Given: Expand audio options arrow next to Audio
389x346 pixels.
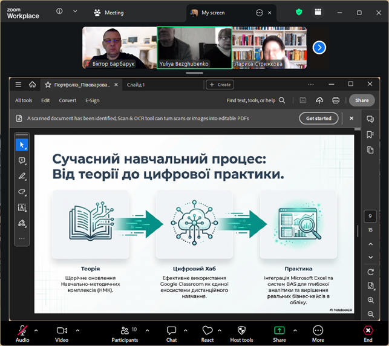Looking at the screenshot, I should coord(36,330).
